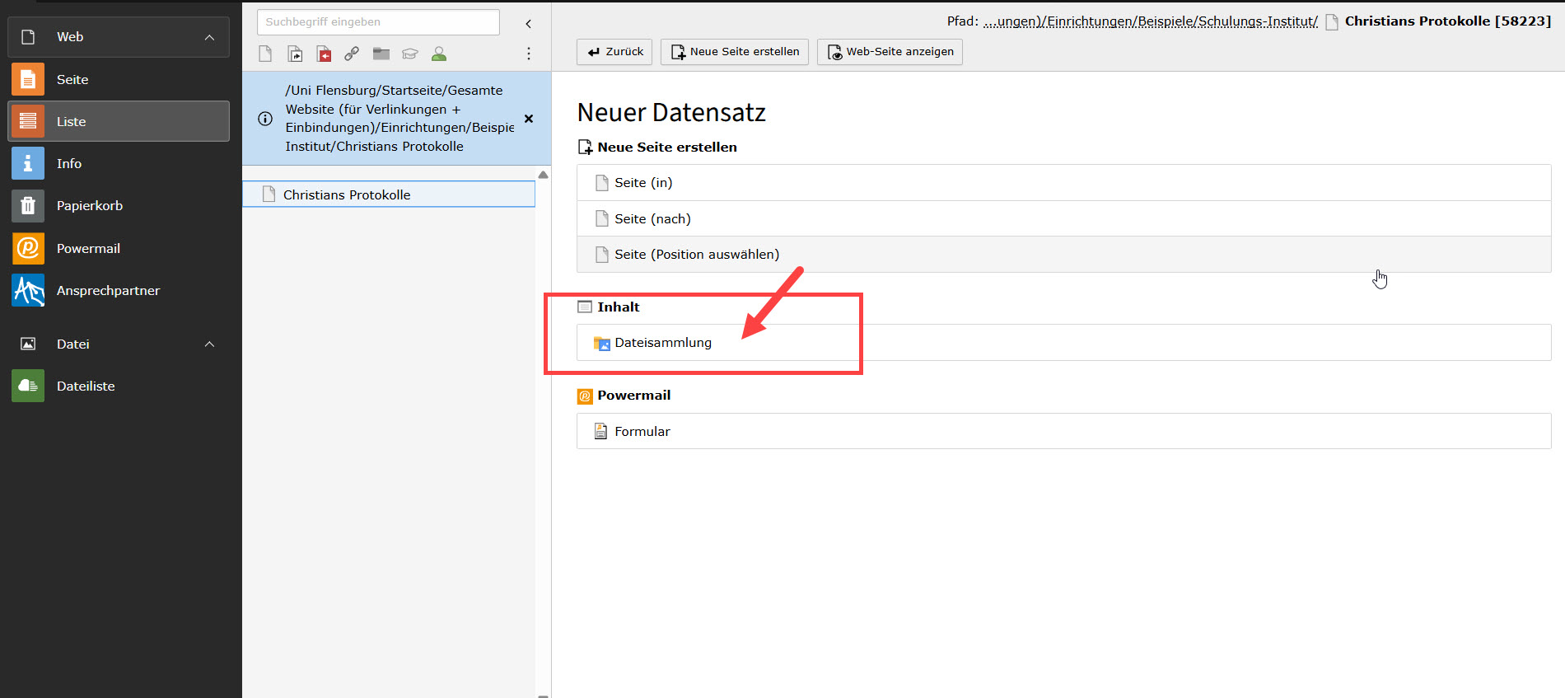Click the blank standard page icon
This screenshot has width=1565, height=698.
(265, 54)
